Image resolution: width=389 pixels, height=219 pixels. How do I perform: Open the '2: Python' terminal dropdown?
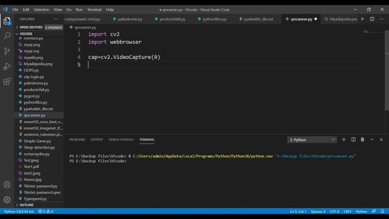coord(312,140)
